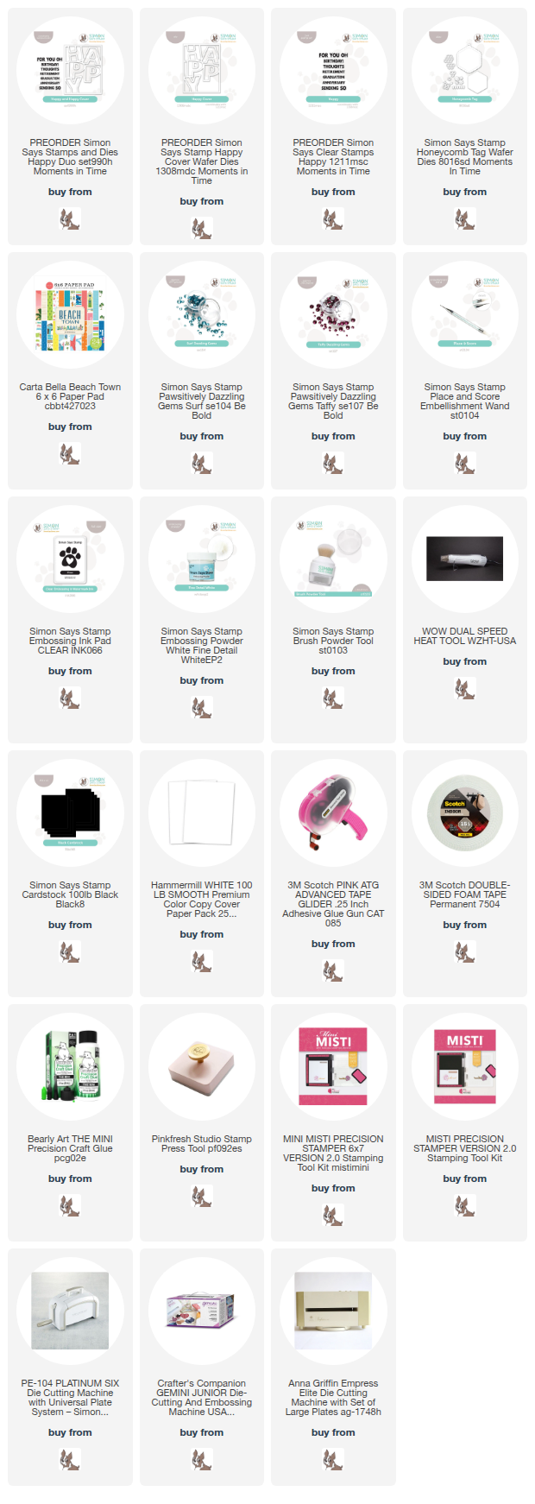This screenshot has height=1504, width=535.
Task: Open Mini MISTI Precision Stamper 6x7 link
Action: coord(333,1153)
